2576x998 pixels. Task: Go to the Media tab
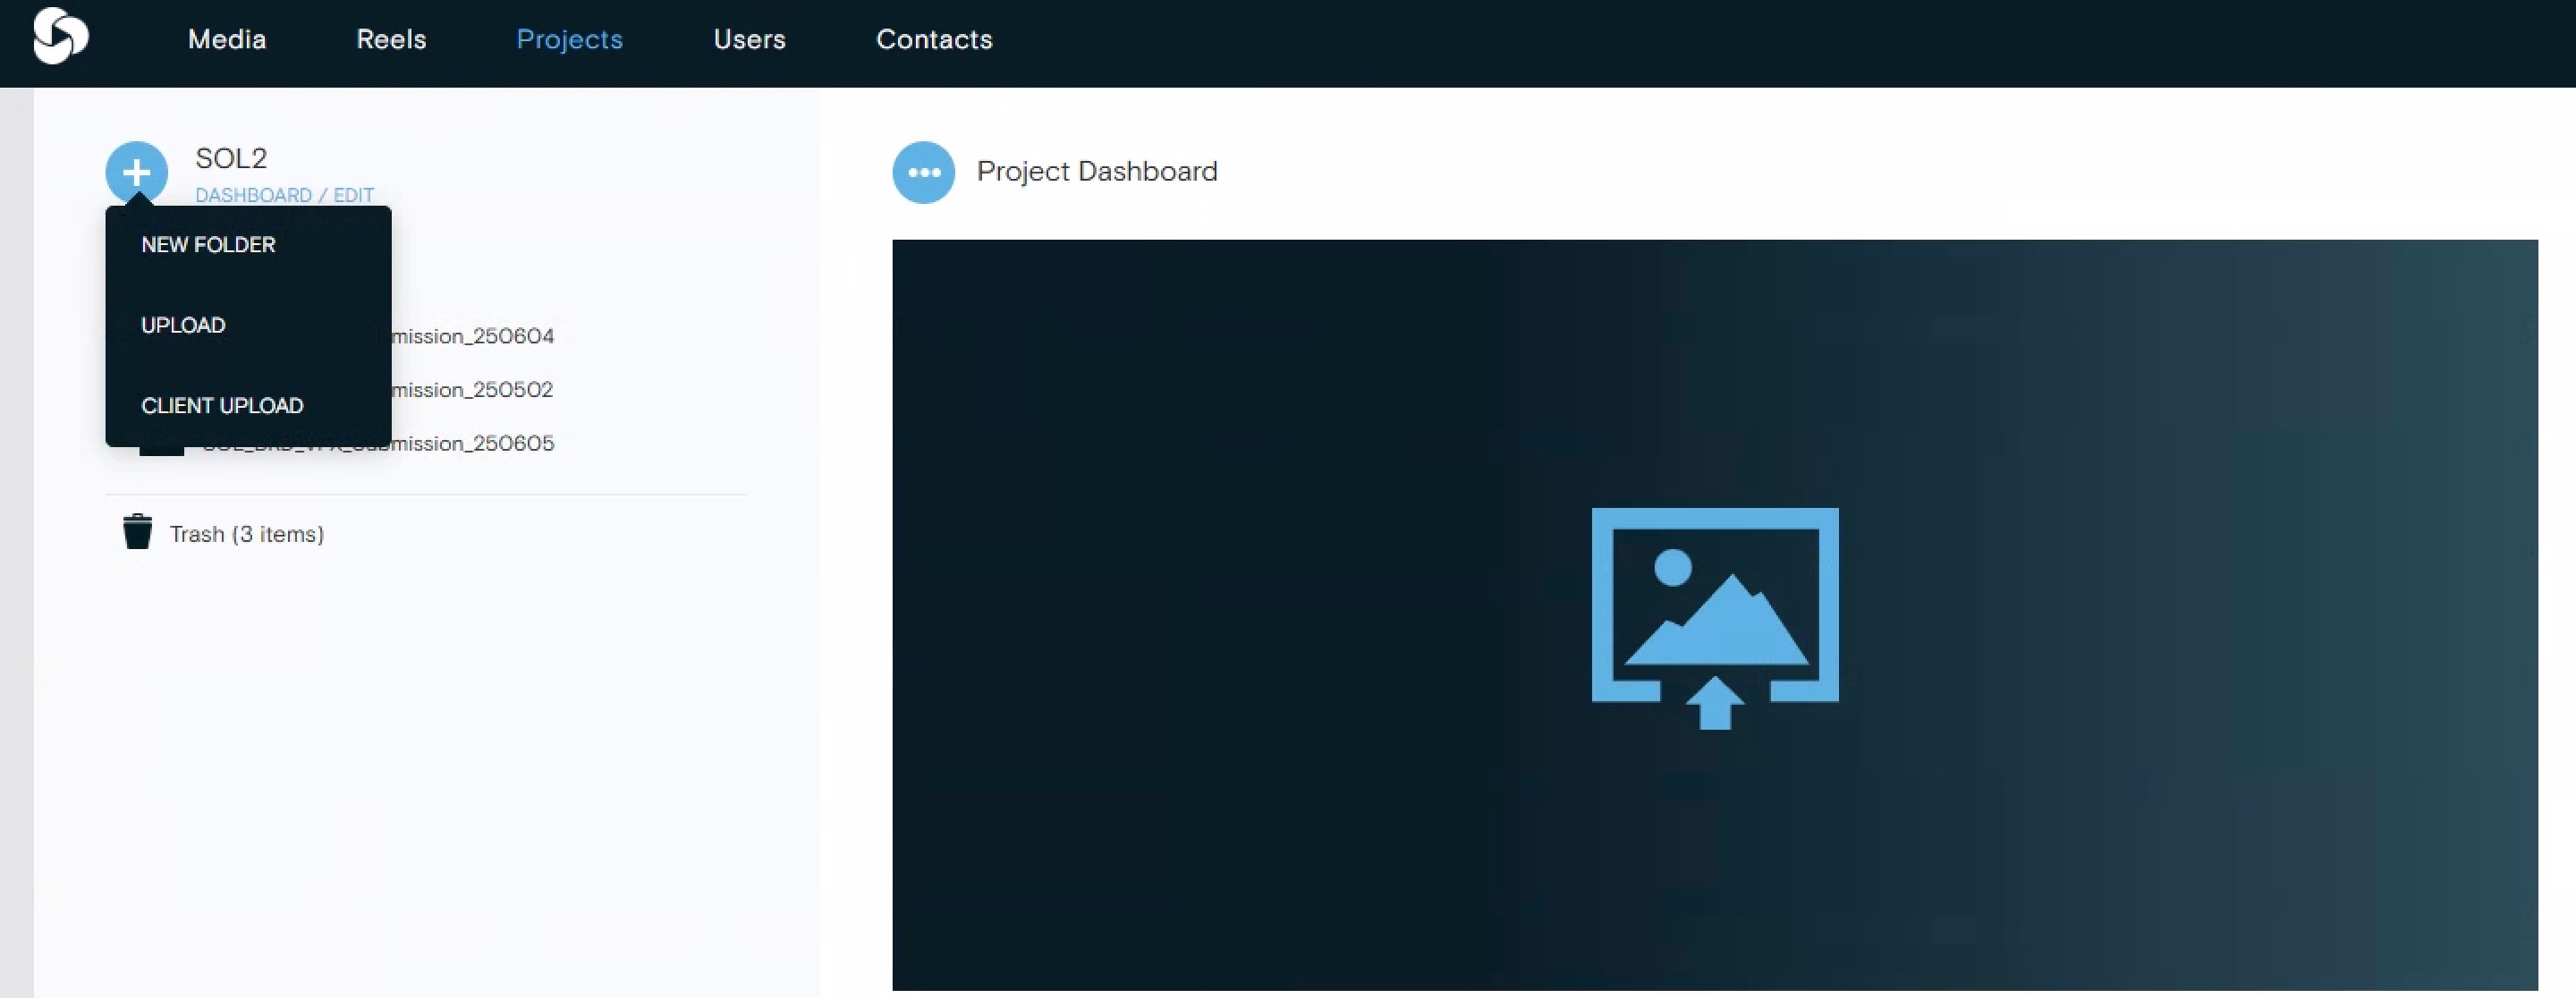coord(227,39)
